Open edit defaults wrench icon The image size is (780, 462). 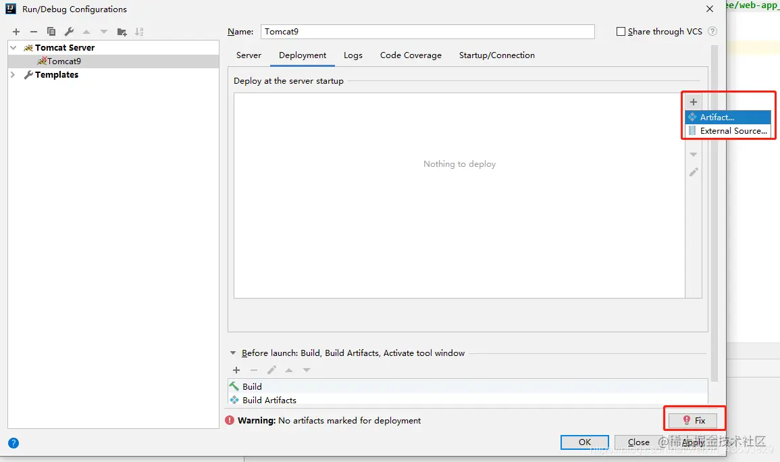pyautogui.click(x=69, y=32)
